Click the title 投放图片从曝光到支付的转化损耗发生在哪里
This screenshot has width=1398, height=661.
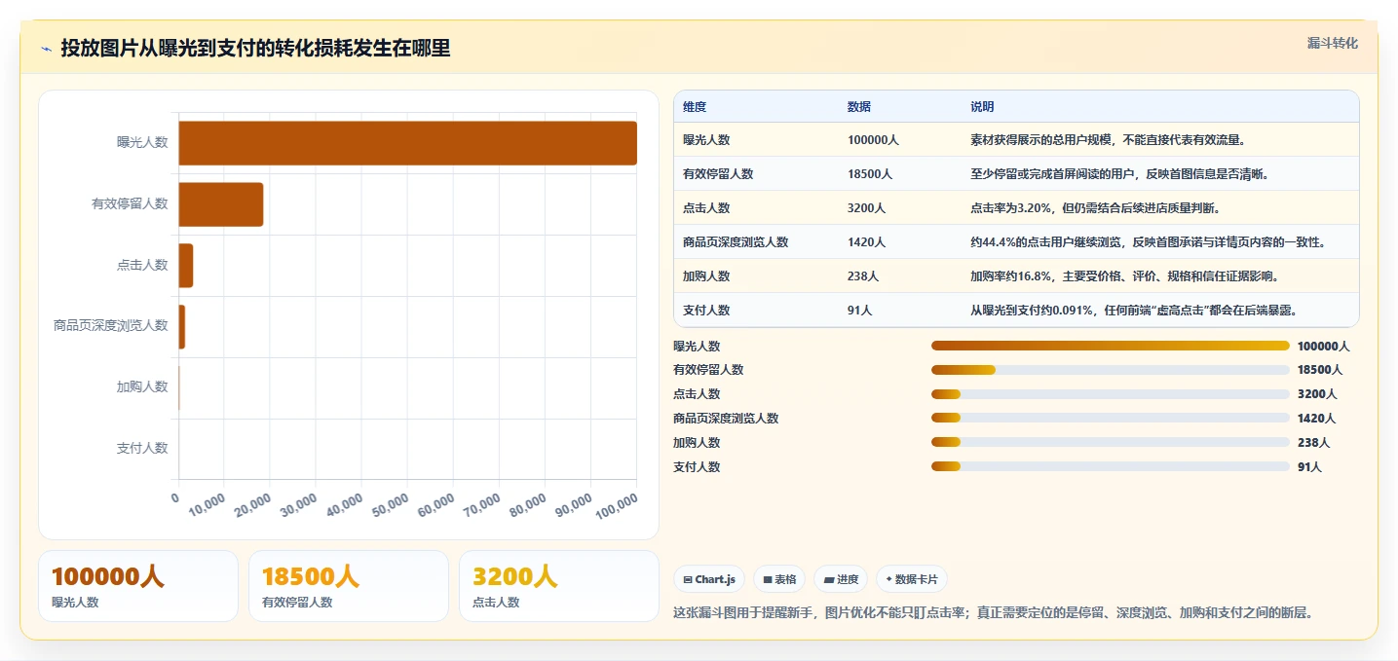[255, 48]
